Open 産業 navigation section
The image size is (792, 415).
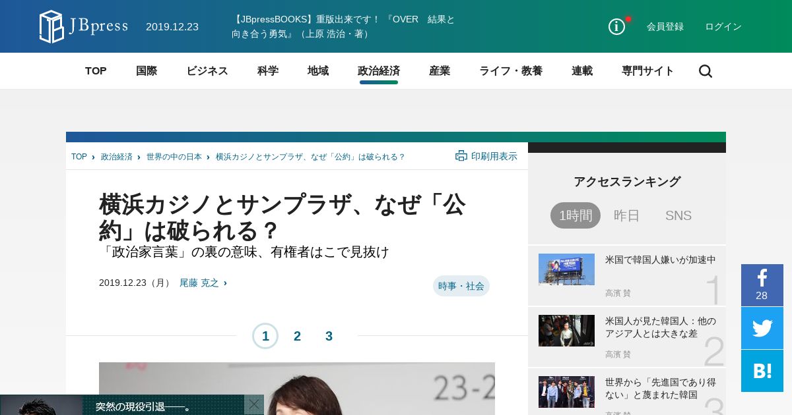tap(440, 71)
